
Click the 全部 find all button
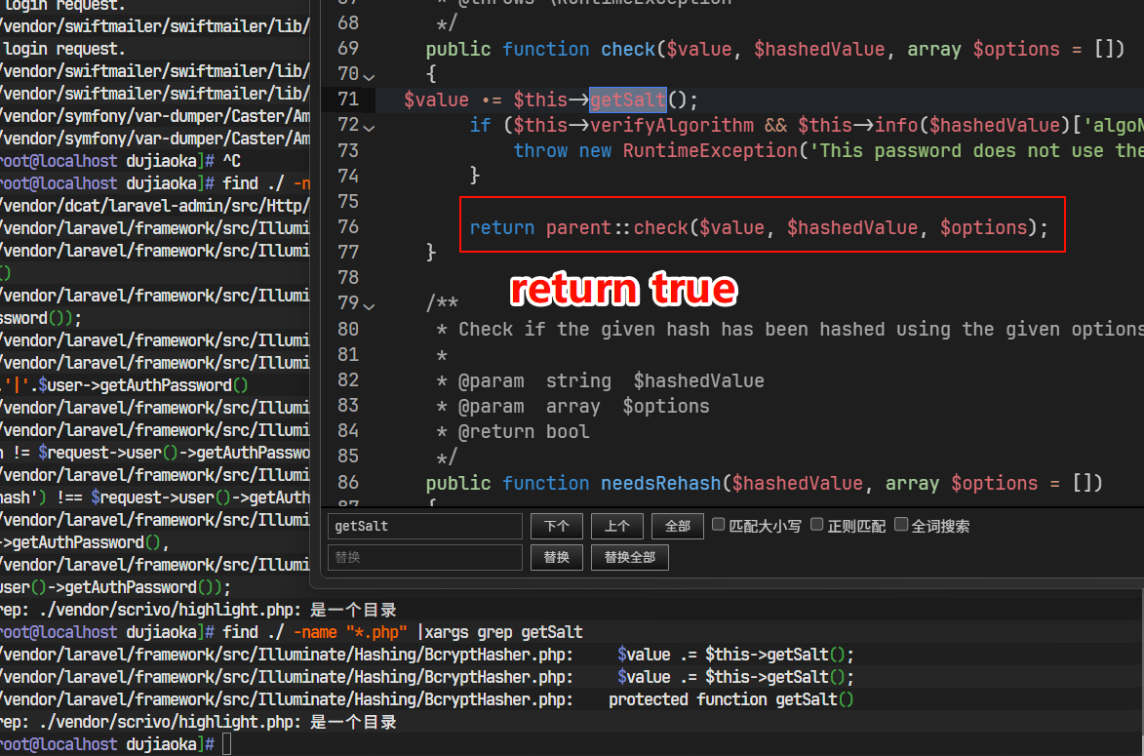[x=677, y=526]
